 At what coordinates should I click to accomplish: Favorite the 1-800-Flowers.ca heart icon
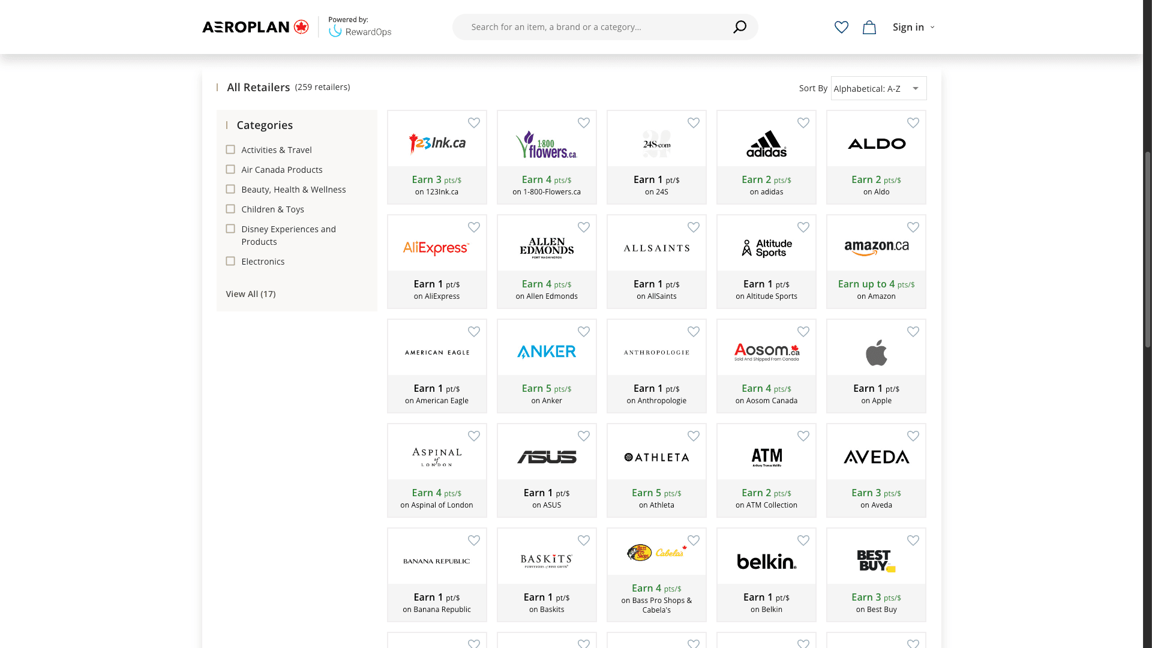tap(584, 122)
